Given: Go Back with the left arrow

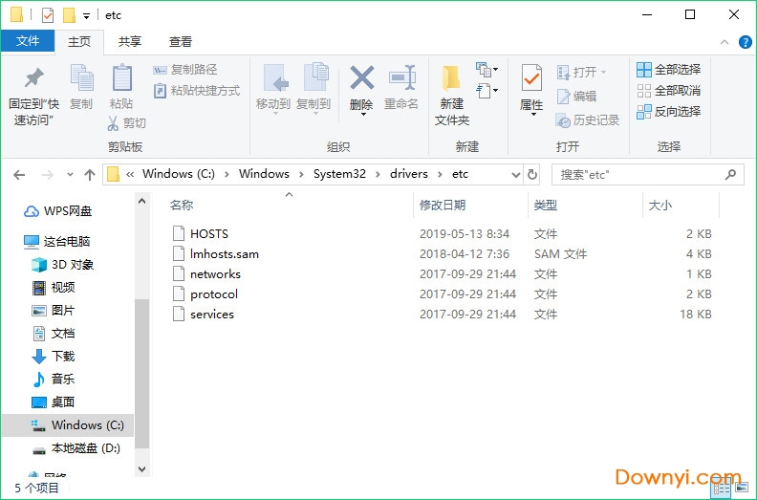Looking at the screenshot, I should tap(19, 174).
